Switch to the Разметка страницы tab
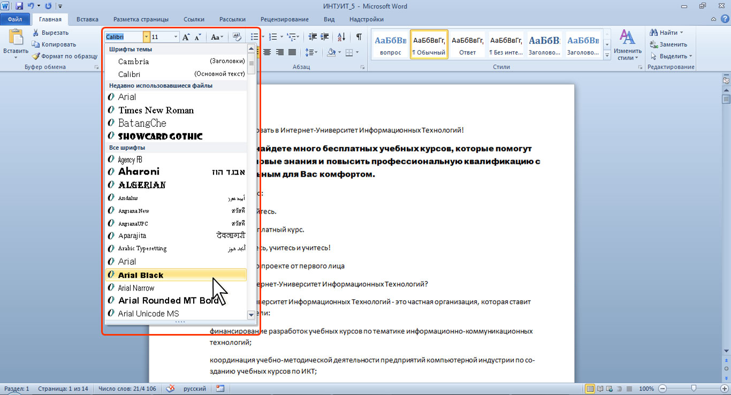 [x=141, y=19]
